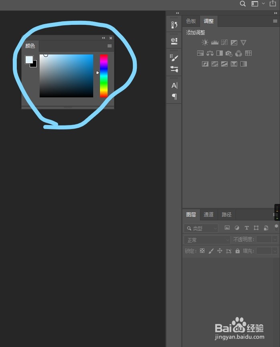Viewport: 280px width, 347px height.
Task: Add a Color Balance adjustment
Action: tap(210, 53)
